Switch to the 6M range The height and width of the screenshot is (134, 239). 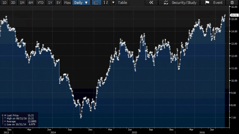click(x=31, y=3)
